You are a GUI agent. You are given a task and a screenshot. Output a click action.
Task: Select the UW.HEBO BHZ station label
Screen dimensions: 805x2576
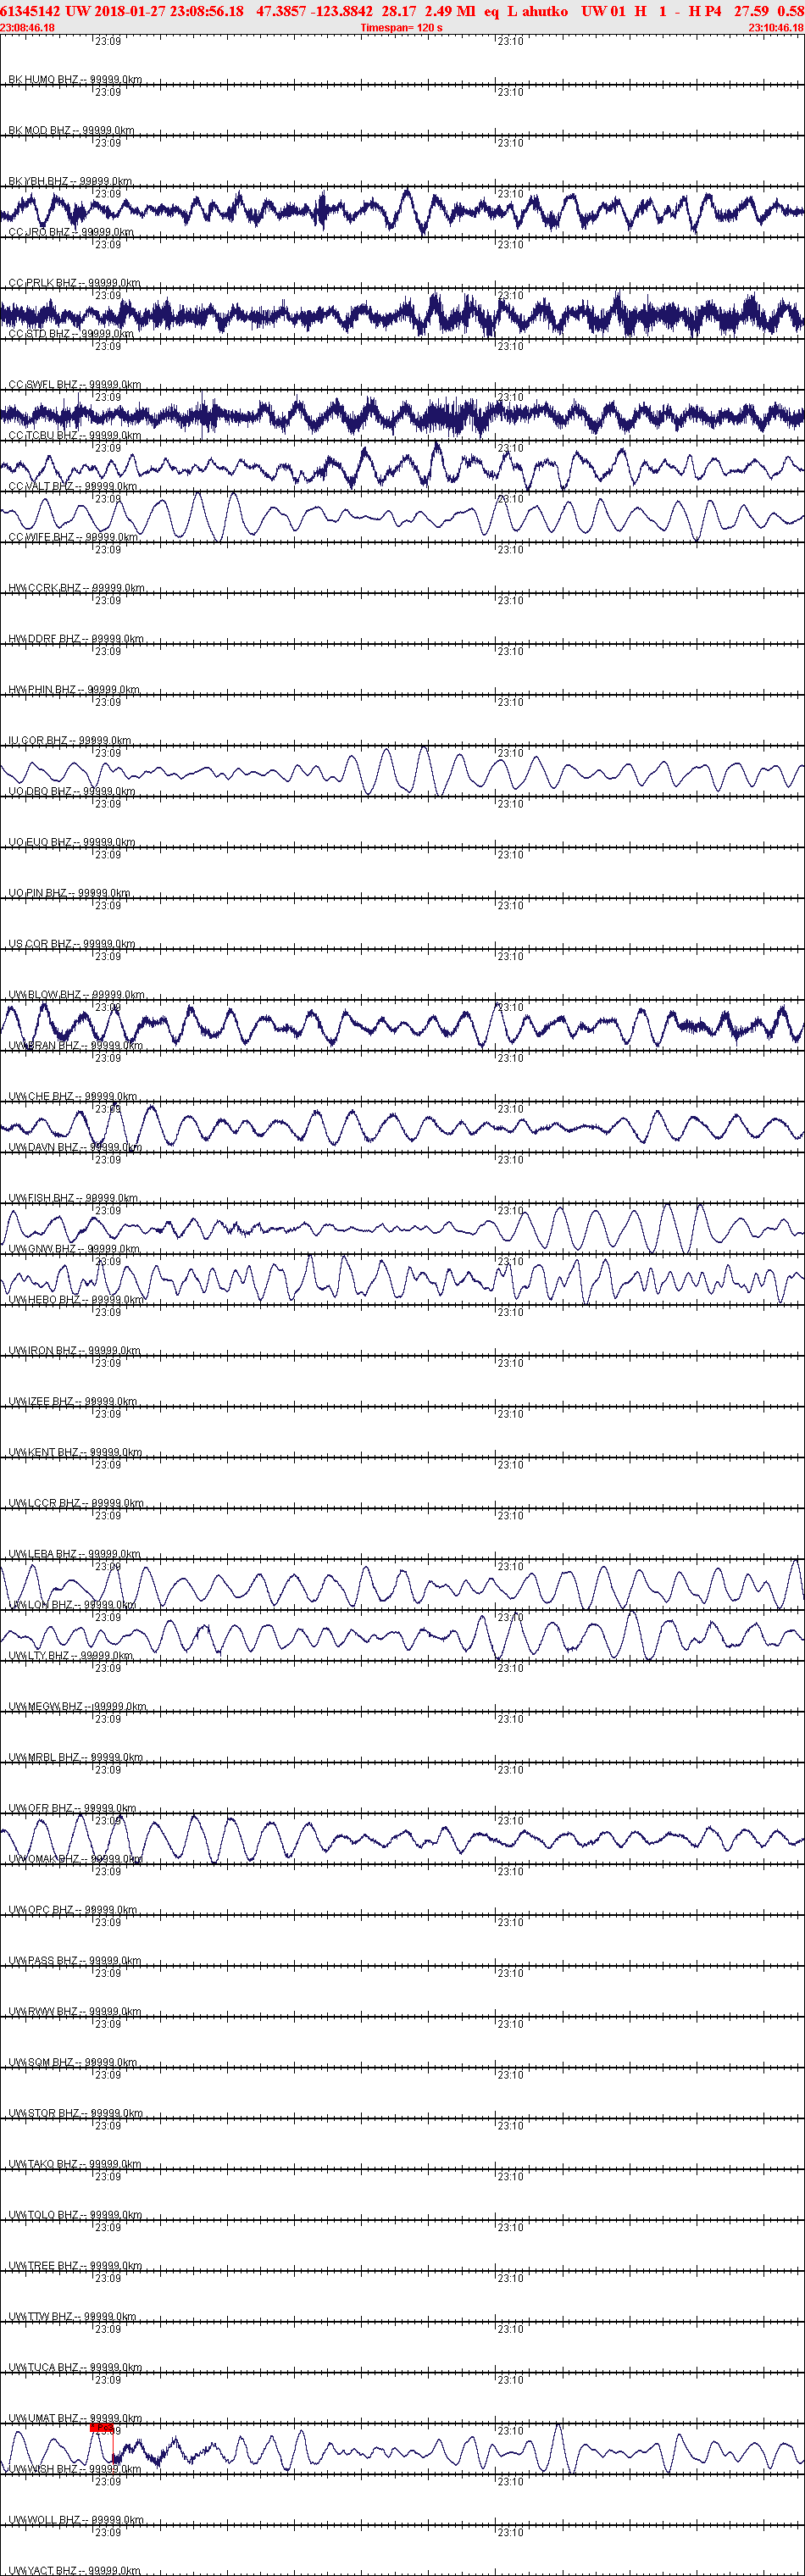pos(76,1300)
